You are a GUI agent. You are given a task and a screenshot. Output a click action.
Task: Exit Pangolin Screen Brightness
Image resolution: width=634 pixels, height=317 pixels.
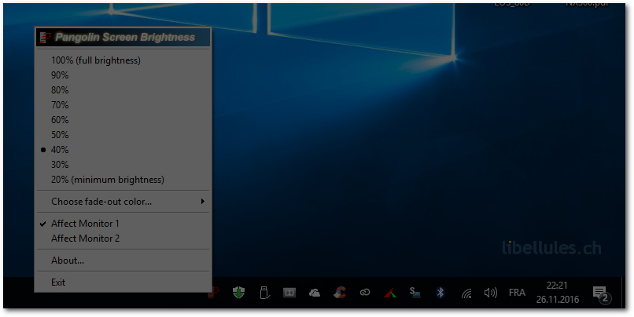pos(123,282)
